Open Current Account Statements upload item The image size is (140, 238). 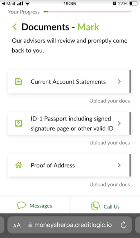coord(70,82)
